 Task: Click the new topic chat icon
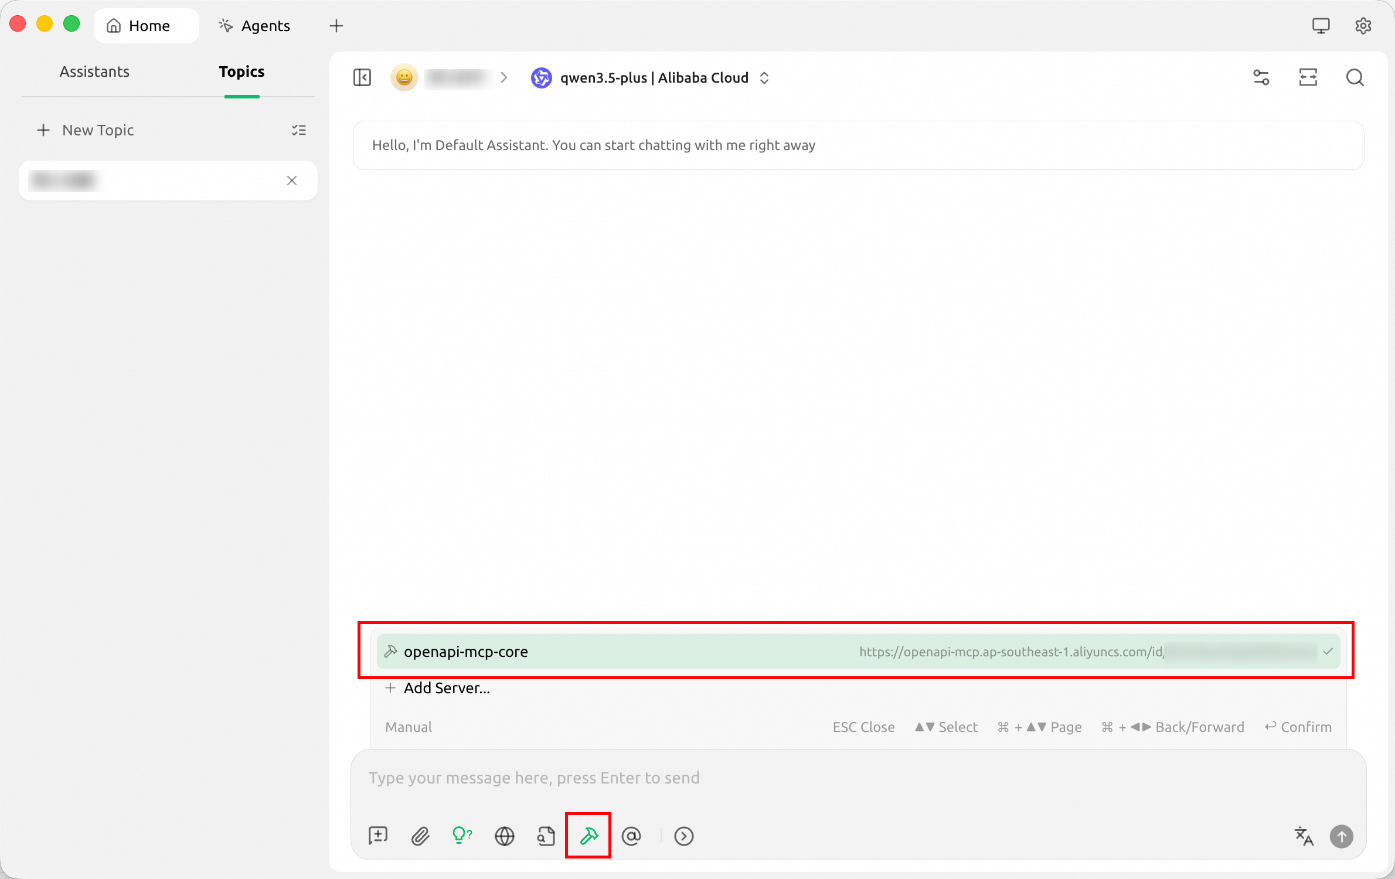coord(378,836)
